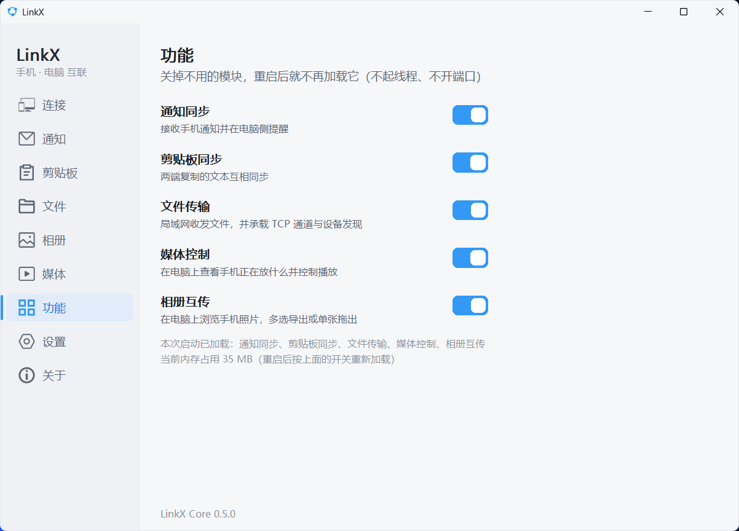The height and width of the screenshot is (531, 739).
Task: Click the 连接 devices icon in sidebar
Action: [x=26, y=105]
